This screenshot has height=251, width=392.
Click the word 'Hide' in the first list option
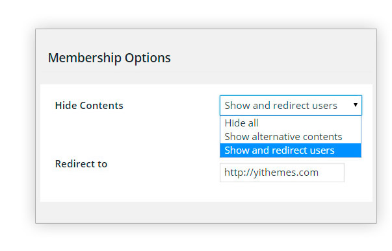(234, 123)
